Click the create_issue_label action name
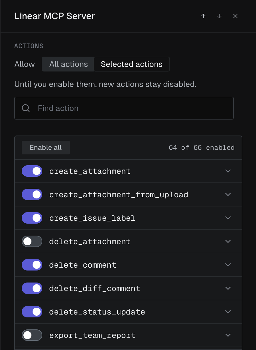The height and width of the screenshot is (350, 256). (x=92, y=218)
